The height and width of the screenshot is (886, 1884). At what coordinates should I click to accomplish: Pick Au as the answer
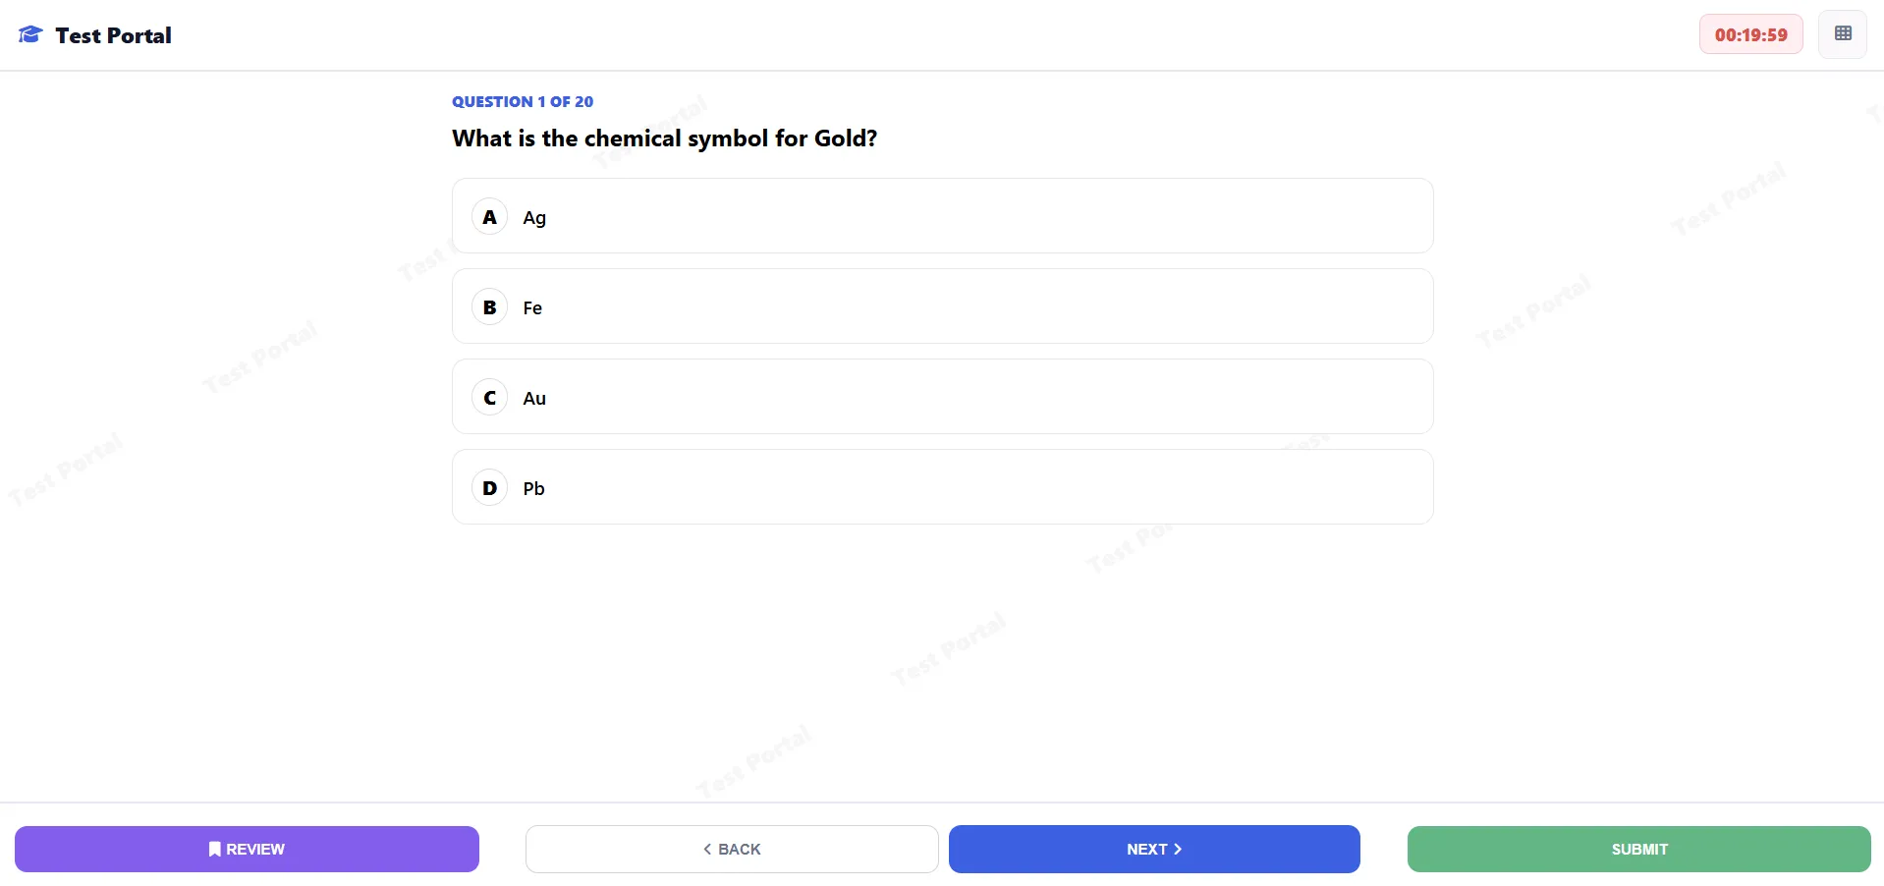click(534, 399)
